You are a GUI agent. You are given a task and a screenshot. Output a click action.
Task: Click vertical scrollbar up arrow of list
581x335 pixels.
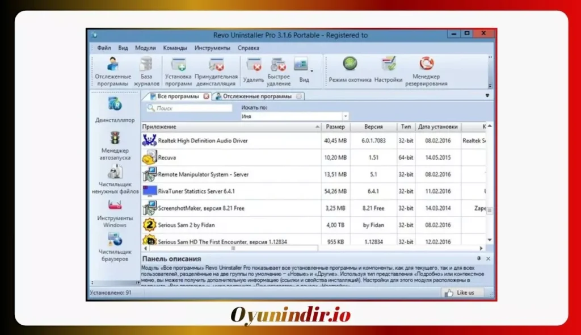490,126
